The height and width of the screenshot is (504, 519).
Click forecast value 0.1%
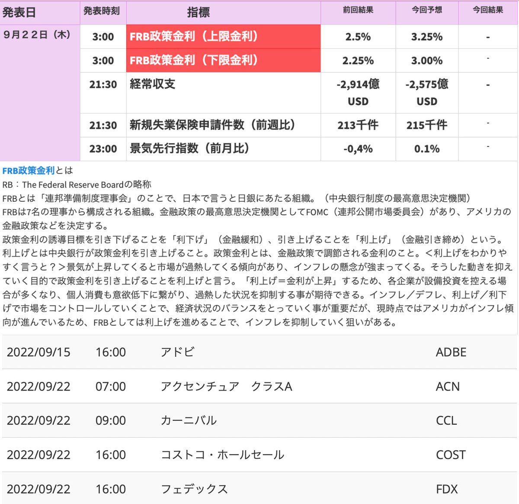[x=427, y=149]
